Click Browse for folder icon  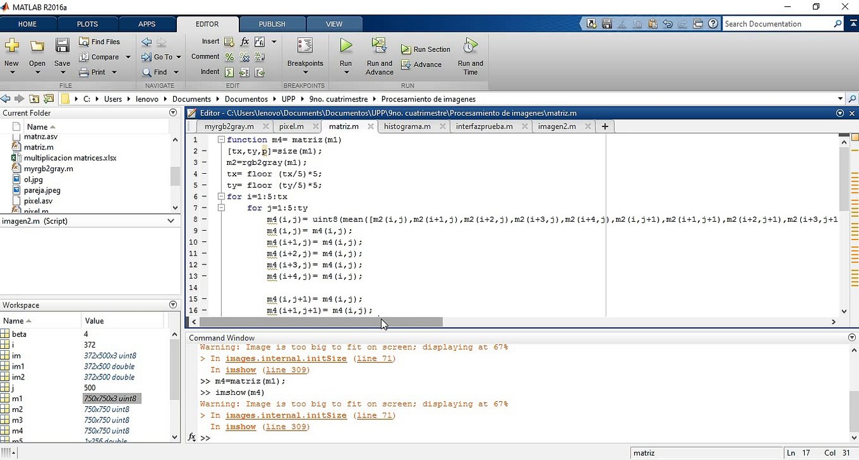(48, 99)
